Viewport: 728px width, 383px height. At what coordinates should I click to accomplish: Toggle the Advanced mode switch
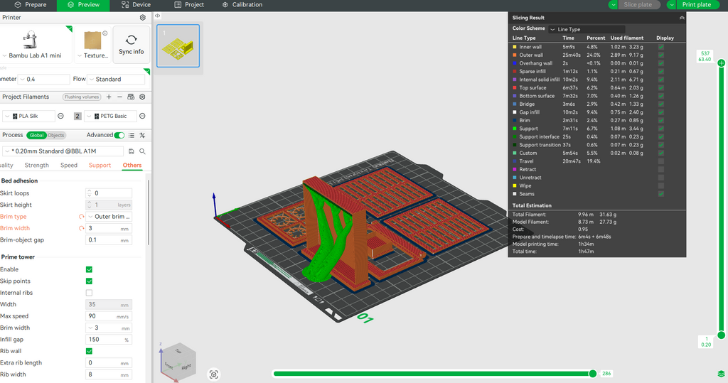pyautogui.click(x=119, y=135)
